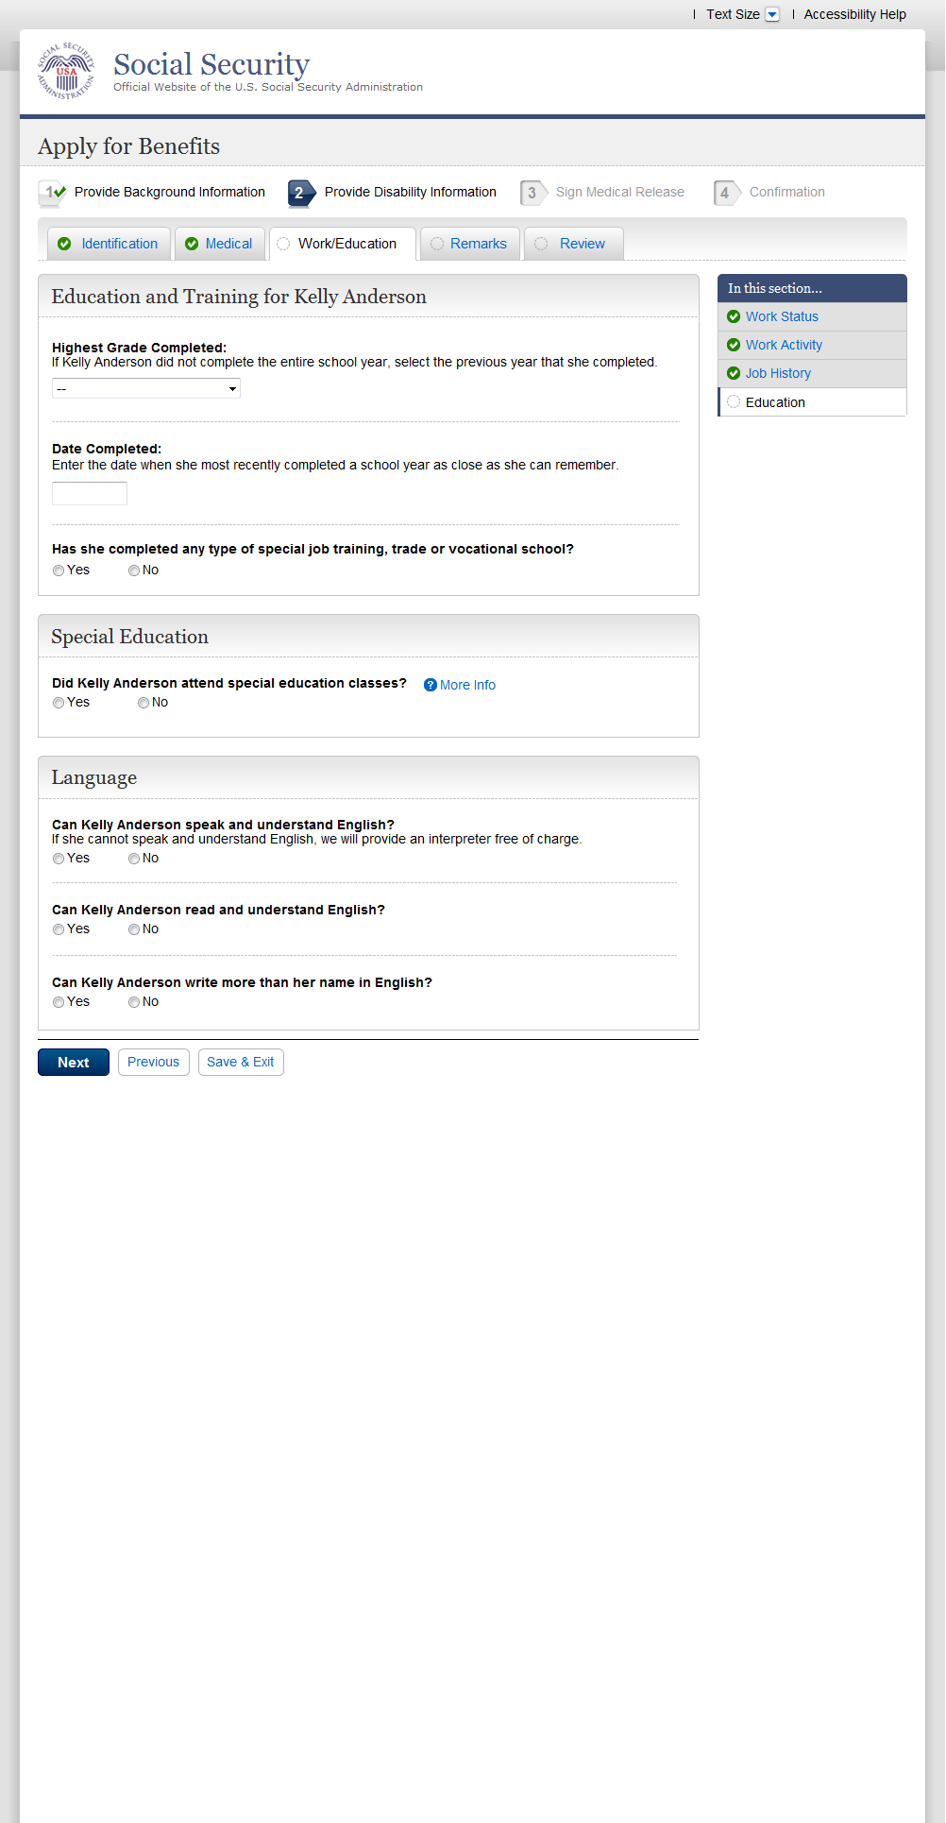Open the Accessibility Help link

pos(854,14)
